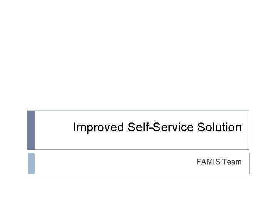Click the hyphen in 'Self-Service'
Viewport: 277px width, 208px height.
pos(151,128)
